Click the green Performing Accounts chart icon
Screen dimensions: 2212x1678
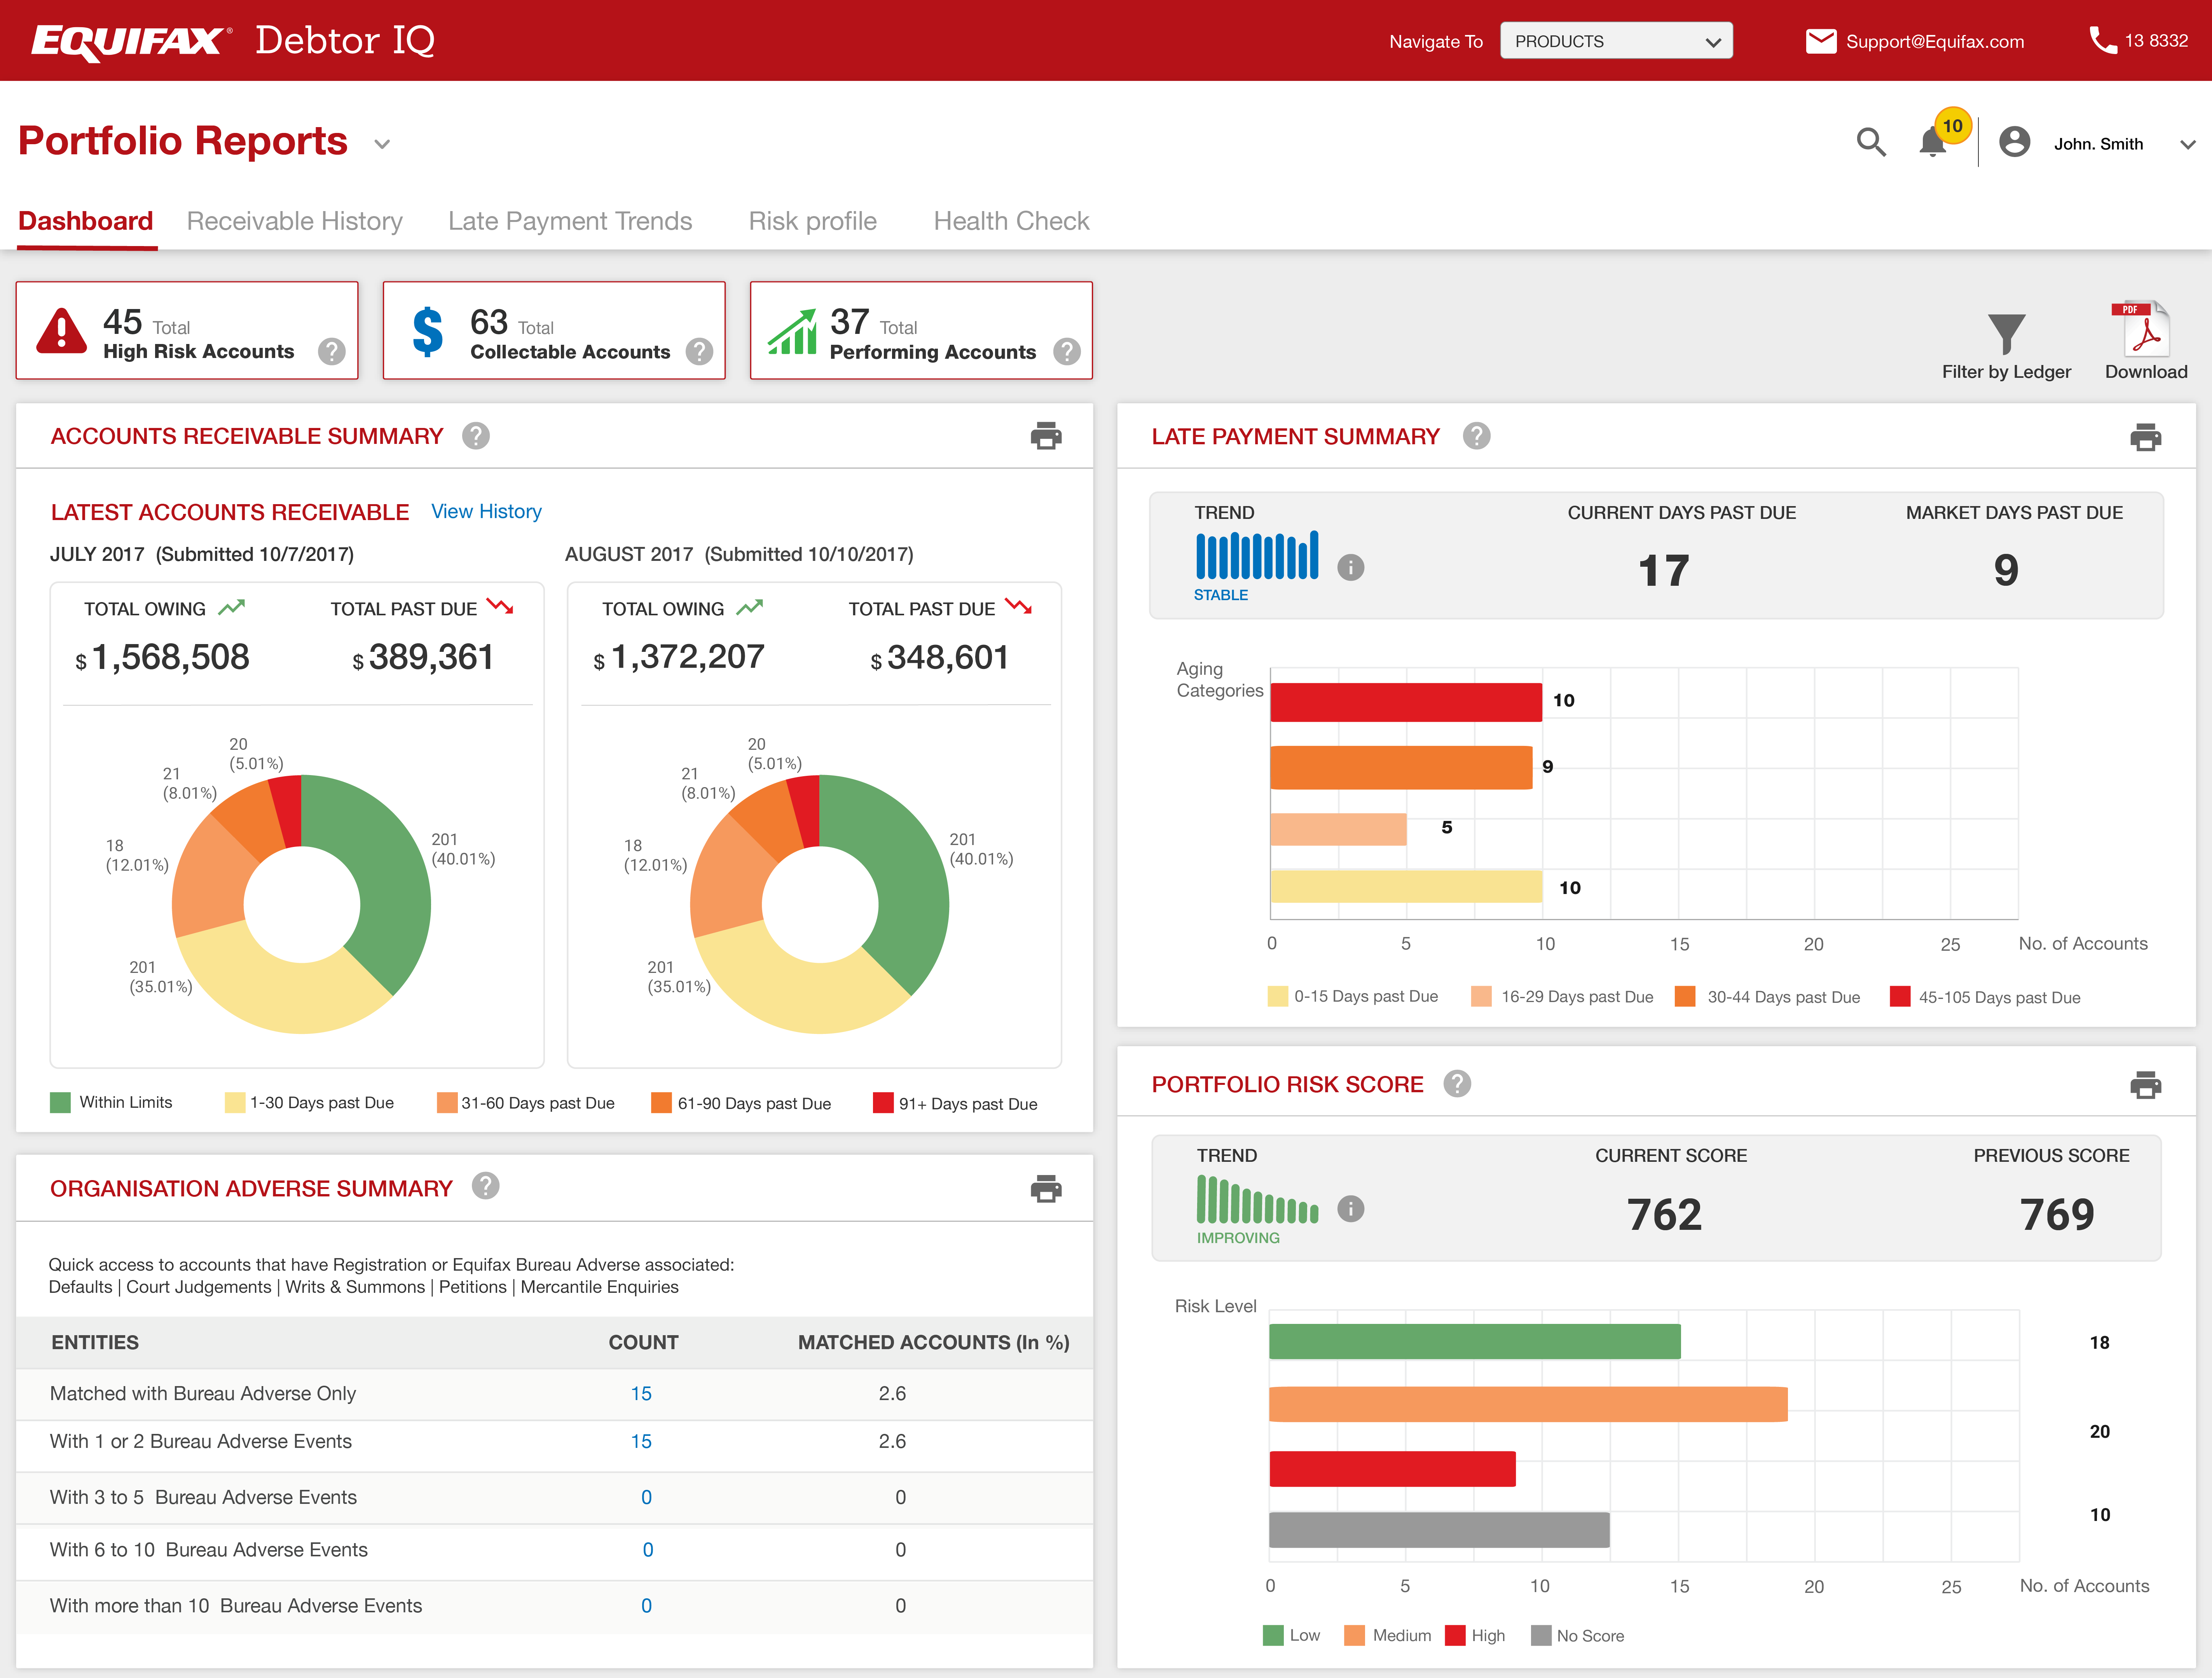[x=792, y=331]
